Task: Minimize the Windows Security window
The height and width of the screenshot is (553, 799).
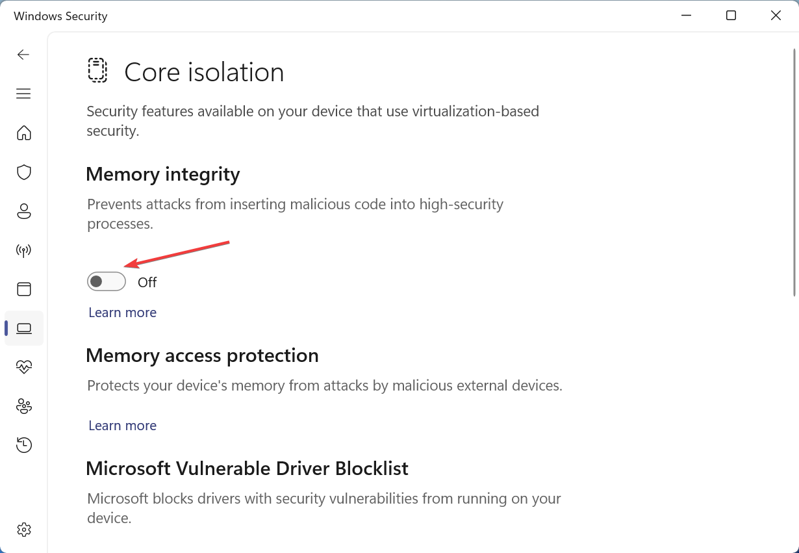Action: (686, 16)
